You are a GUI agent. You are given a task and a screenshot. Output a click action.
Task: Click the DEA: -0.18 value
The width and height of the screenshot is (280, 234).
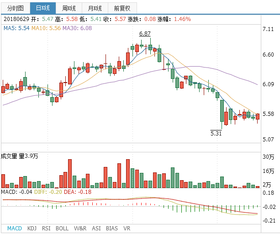pos(78,192)
